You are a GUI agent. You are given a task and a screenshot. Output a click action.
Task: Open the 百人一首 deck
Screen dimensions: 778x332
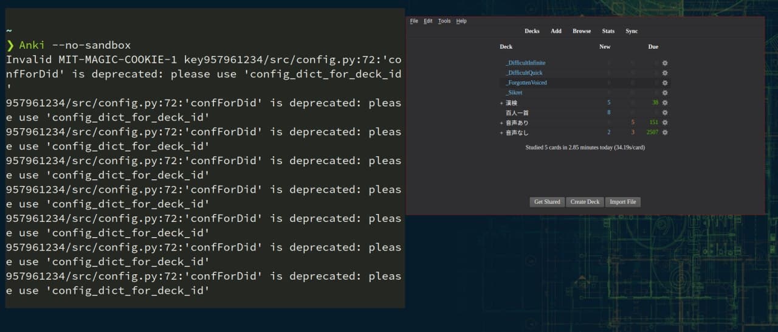coord(517,112)
